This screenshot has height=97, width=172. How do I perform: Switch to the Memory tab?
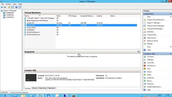35,88
